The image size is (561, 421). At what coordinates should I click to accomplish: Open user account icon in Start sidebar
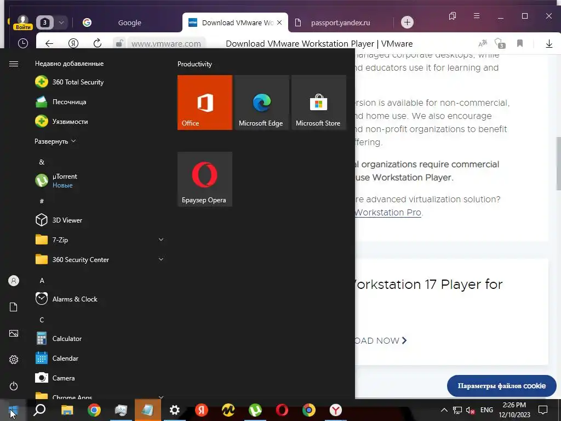(14, 281)
